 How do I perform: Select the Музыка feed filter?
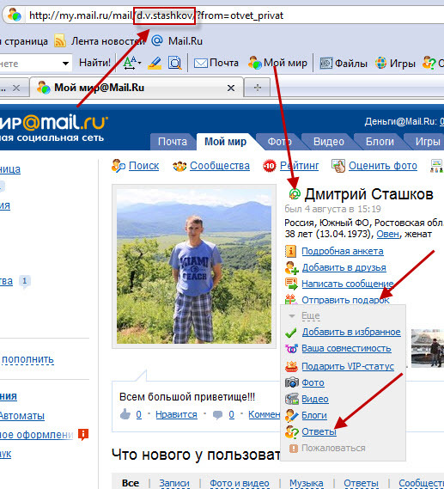[307, 483]
